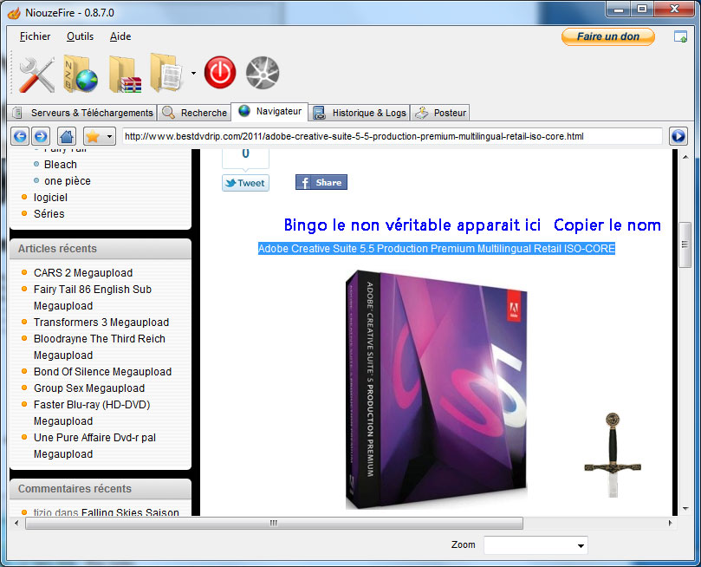Click the favorites star icon
This screenshot has width=701, height=567.
point(93,136)
